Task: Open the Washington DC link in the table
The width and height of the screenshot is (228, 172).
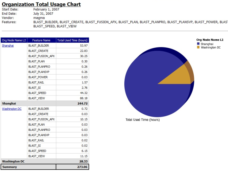Action: (12, 109)
